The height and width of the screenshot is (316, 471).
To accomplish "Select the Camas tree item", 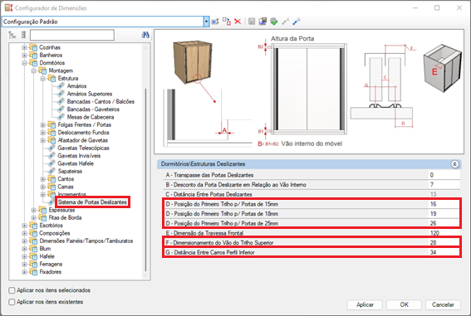I will (66, 187).
